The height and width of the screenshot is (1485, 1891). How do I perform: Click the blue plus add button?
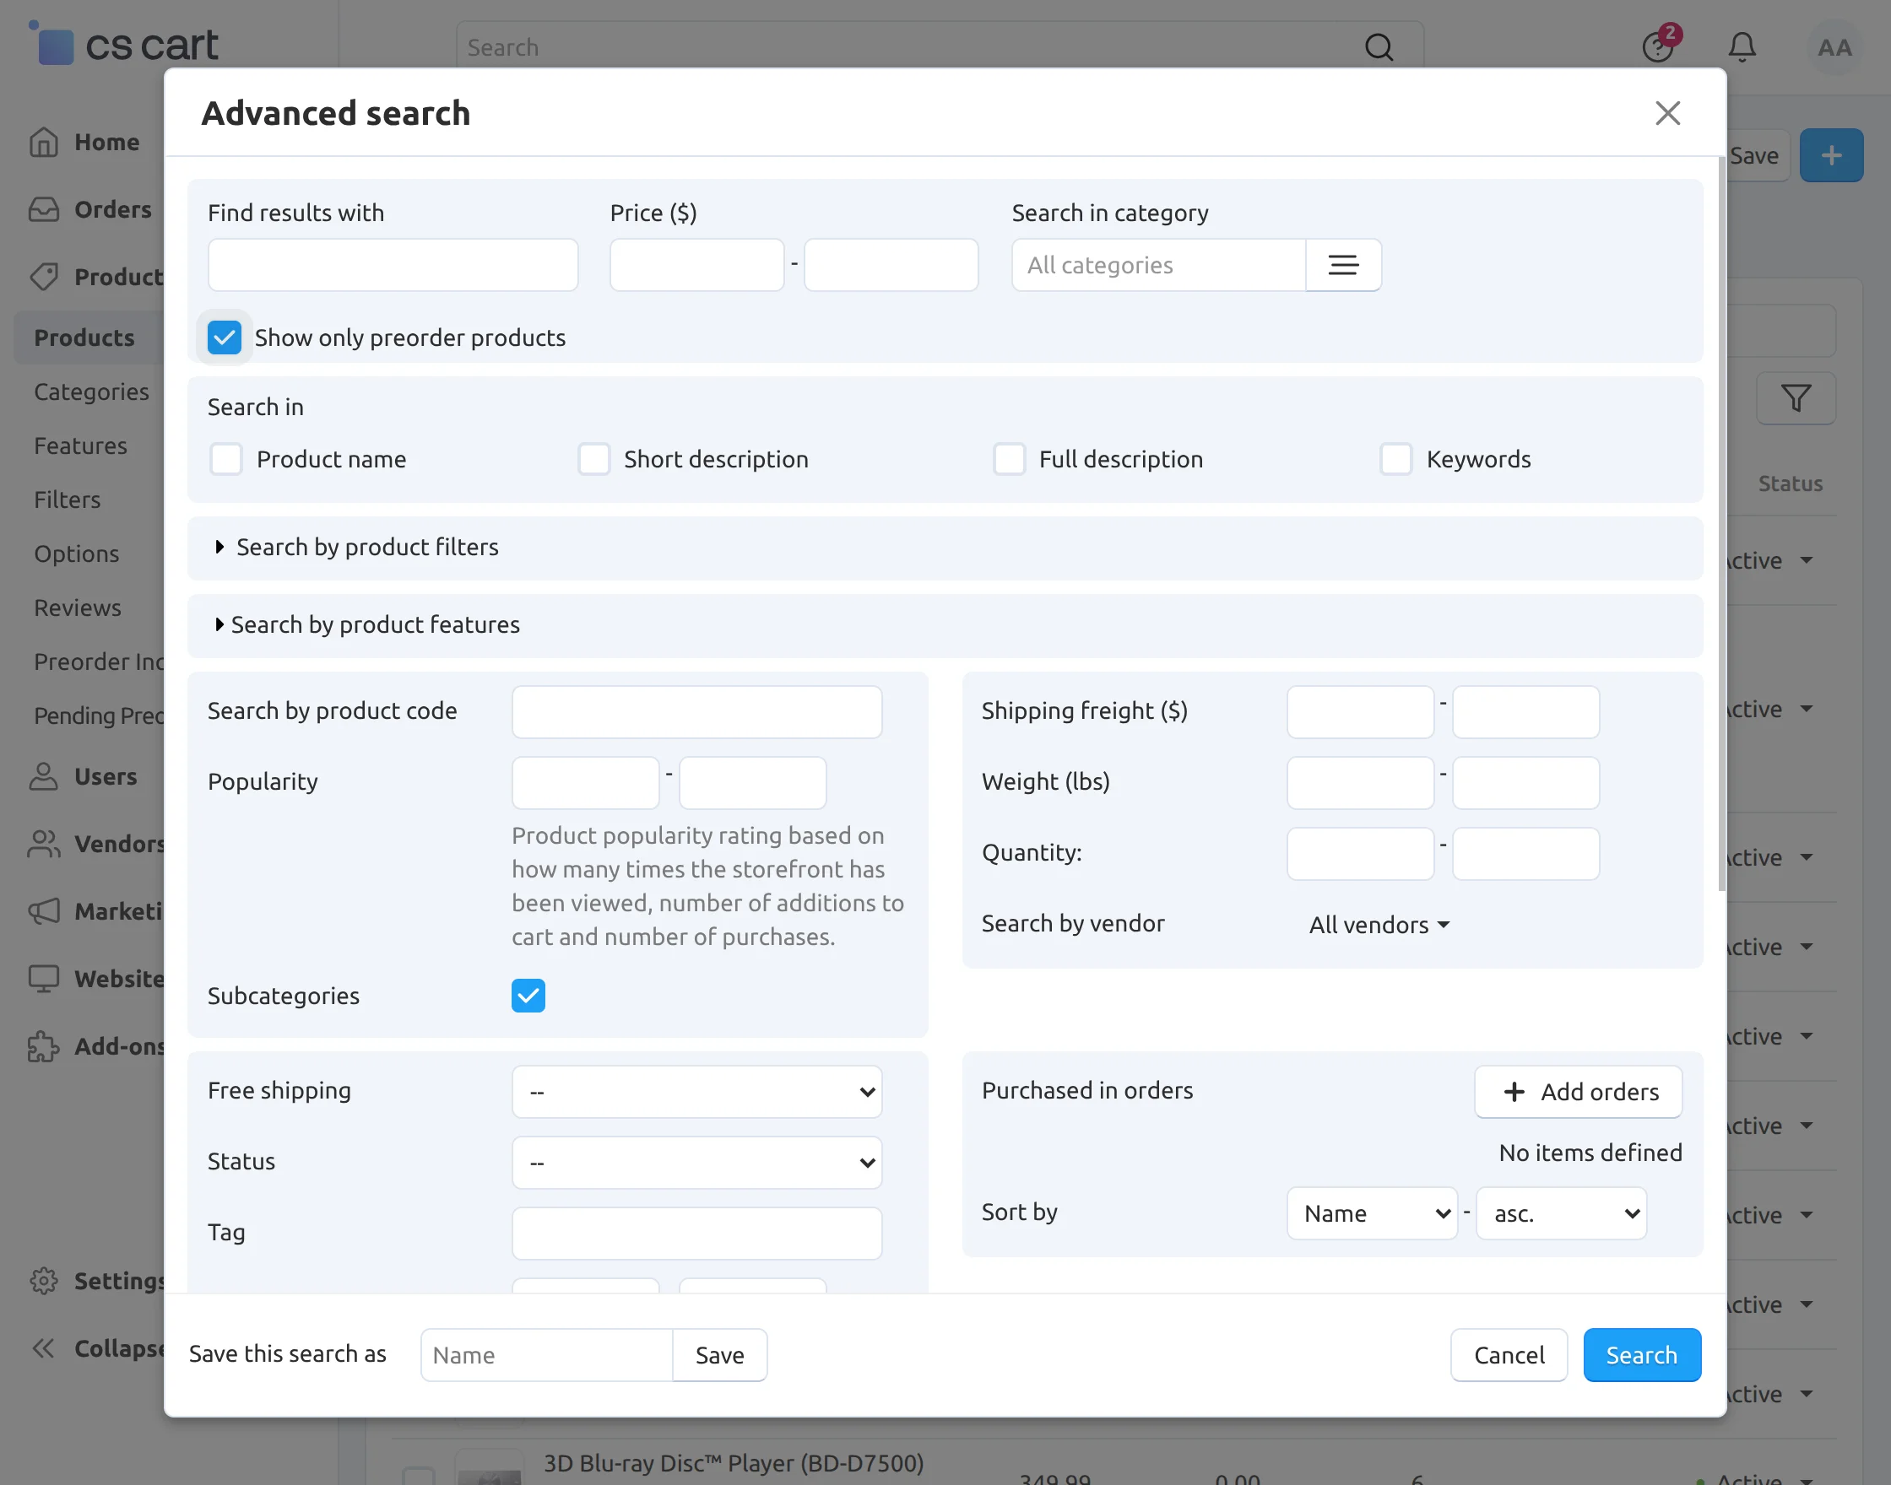[x=1830, y=155]
